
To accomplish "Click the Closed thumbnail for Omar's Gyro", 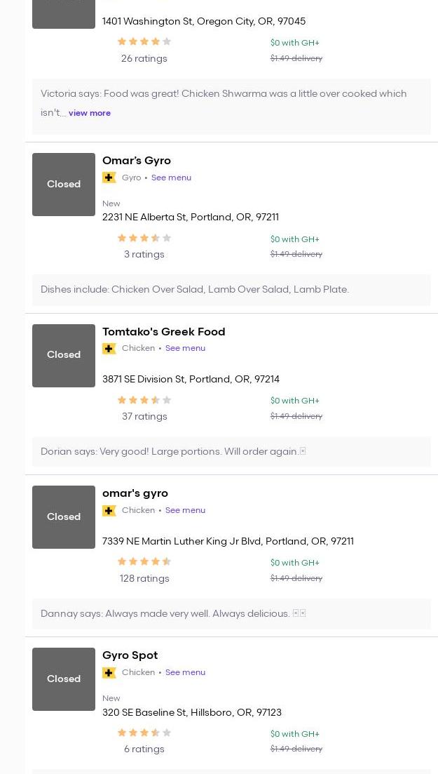I will pos(64,185).
